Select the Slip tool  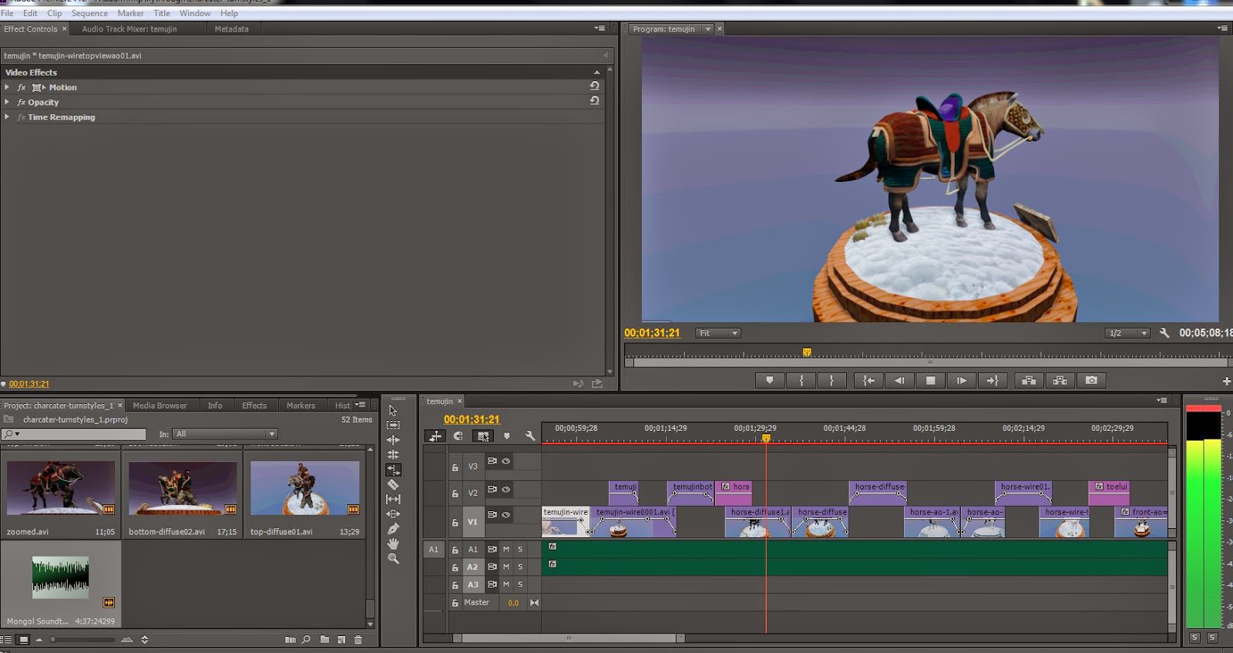pos(393,499)
